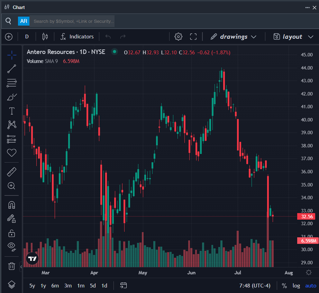319x293 pixels.
Task: Open the object tree layers icon
Action: click(x=12, y=284)
